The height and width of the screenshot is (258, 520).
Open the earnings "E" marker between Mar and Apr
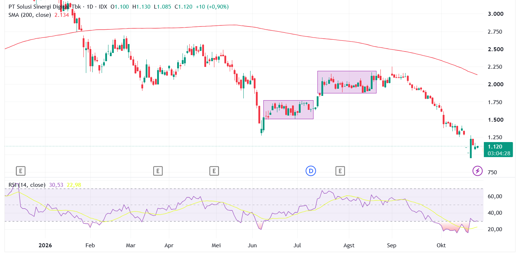click(x=158, y=171)
